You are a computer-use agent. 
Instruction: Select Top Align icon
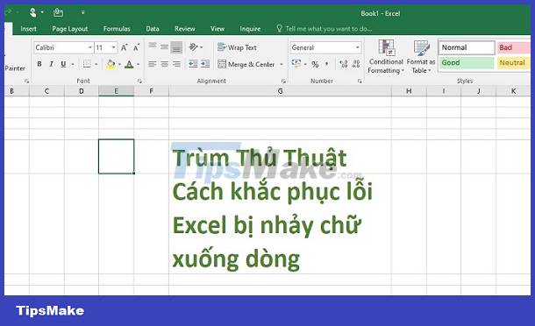153,46
